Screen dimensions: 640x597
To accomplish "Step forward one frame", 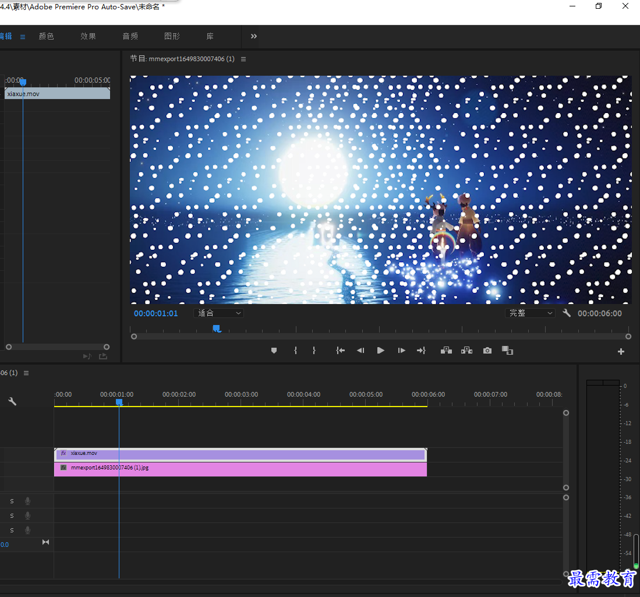I will [401, 351].
